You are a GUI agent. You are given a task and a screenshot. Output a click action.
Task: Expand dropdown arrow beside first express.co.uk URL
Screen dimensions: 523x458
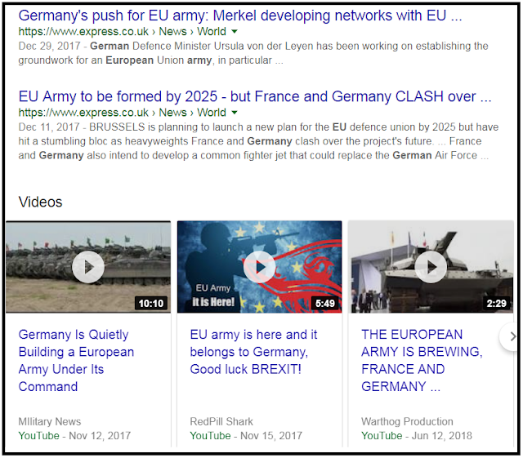click(235, 31)
